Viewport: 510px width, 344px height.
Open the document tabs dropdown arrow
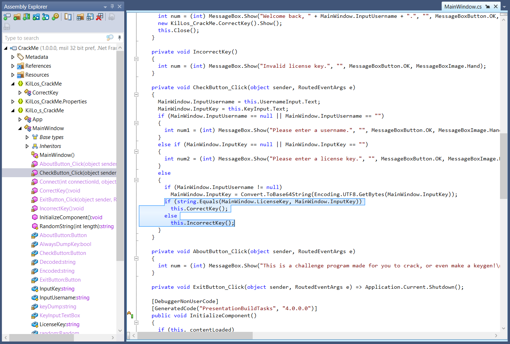(505, 7)
